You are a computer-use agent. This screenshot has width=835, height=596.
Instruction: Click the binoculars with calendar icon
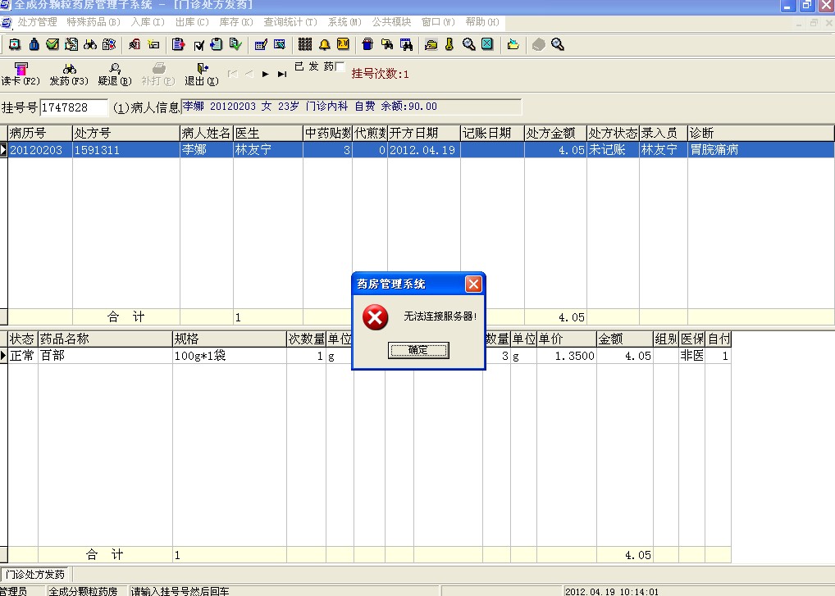[x=406, y=45]
